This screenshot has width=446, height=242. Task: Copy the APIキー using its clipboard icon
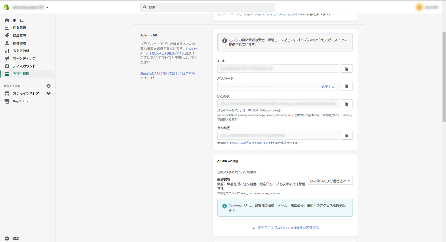(346, 68)
